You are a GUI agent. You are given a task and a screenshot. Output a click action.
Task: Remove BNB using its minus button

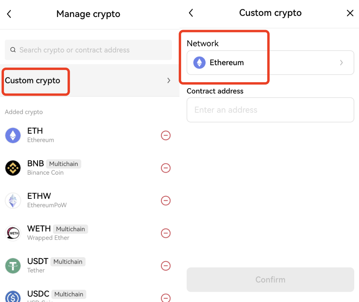166,168
